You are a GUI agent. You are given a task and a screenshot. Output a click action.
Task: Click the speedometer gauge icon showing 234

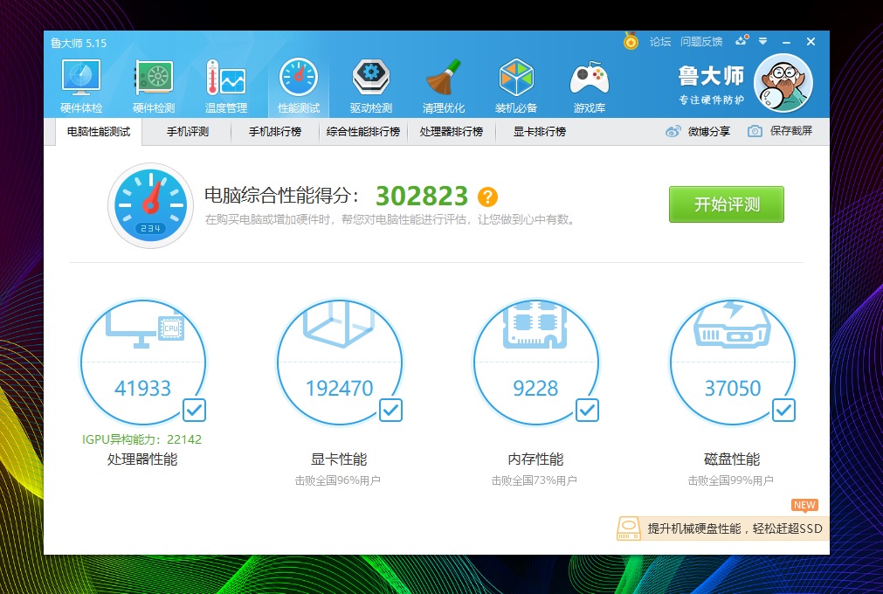[150, 205]
